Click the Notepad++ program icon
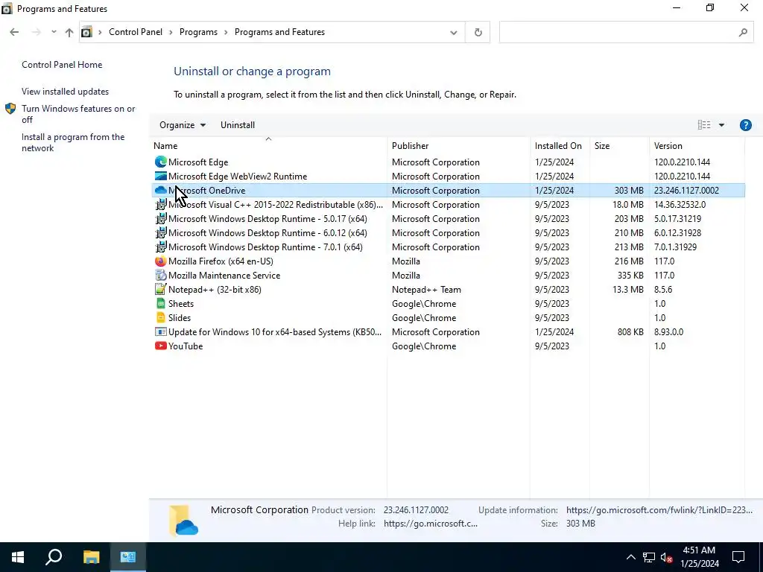This screenshot has height=572, width=763. [x=161, y=290]
